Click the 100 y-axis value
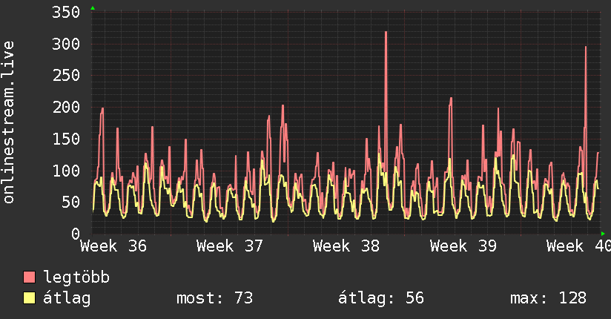Screen dimensions: 611x319 pos(66,171)
